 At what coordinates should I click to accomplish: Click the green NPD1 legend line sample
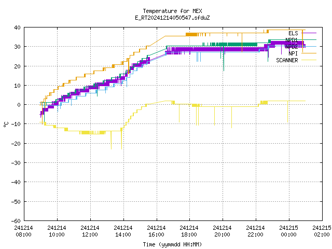[x=309, y=39]
